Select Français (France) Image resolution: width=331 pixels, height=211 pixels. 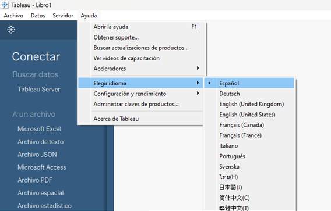[249, 135]
